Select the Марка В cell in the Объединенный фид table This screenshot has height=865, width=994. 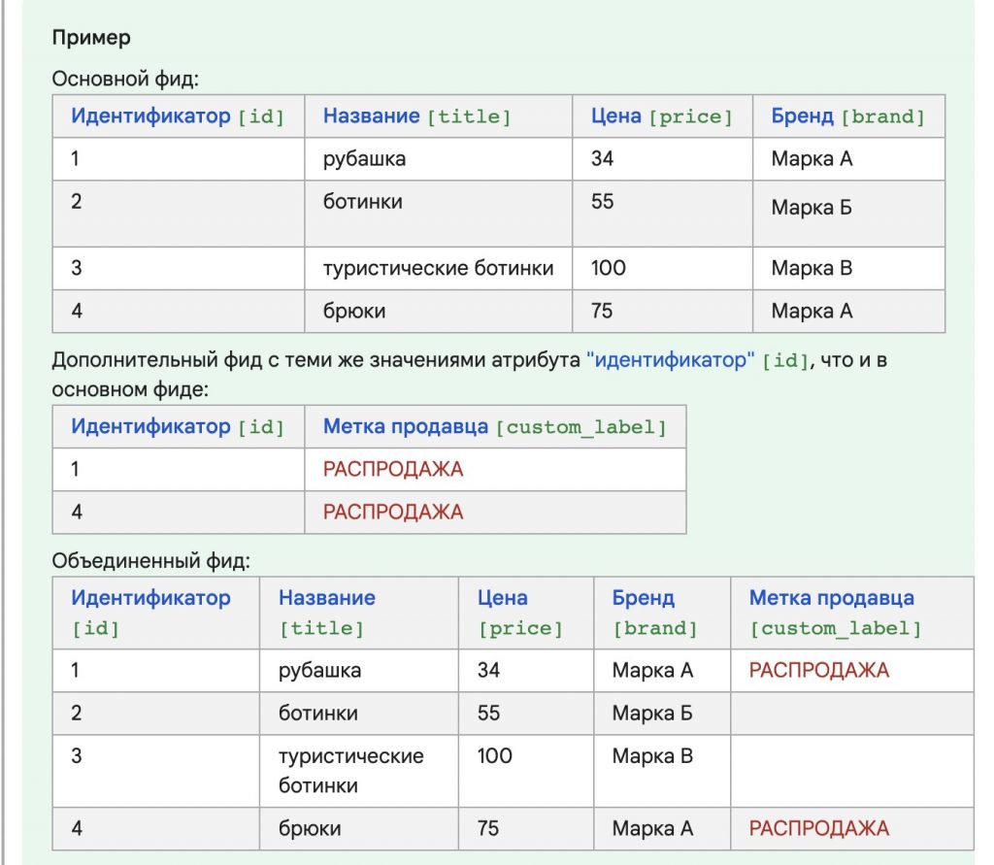(662, 771)
